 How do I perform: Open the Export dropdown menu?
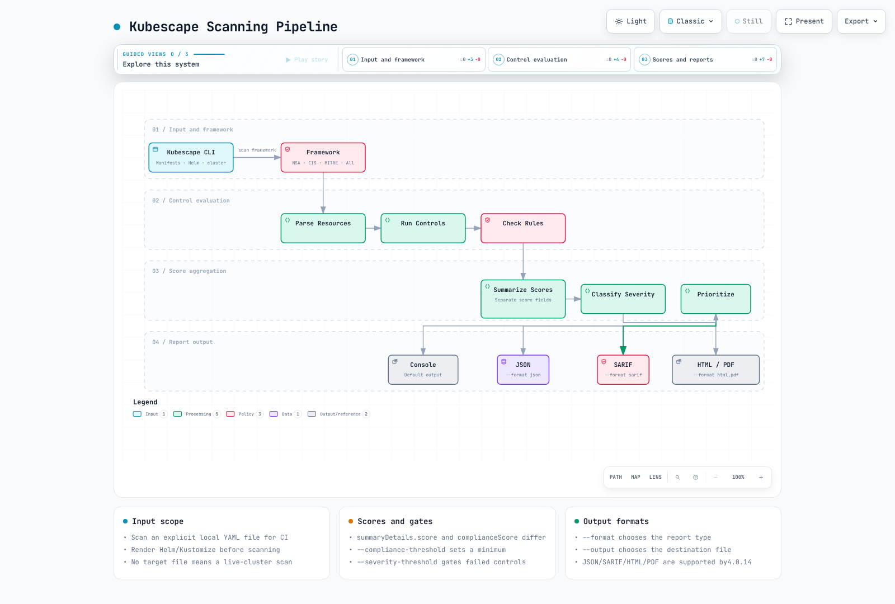pos(861,21)
